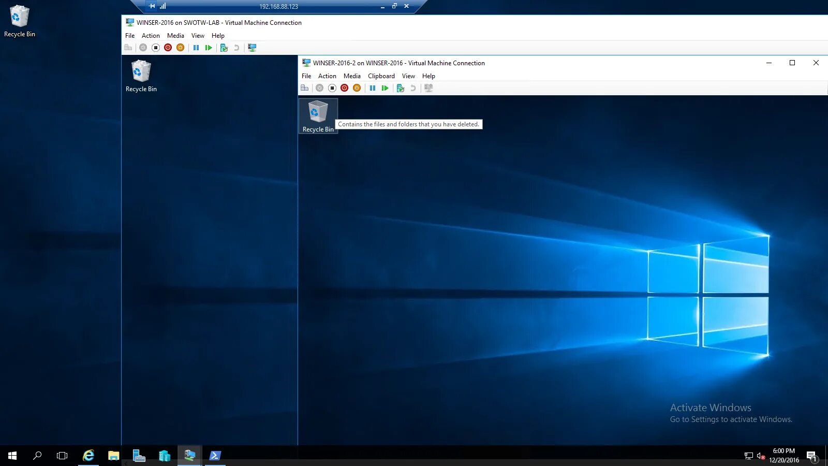Reset the WINSER-2016 virtual machine

(x=209, y=48)
